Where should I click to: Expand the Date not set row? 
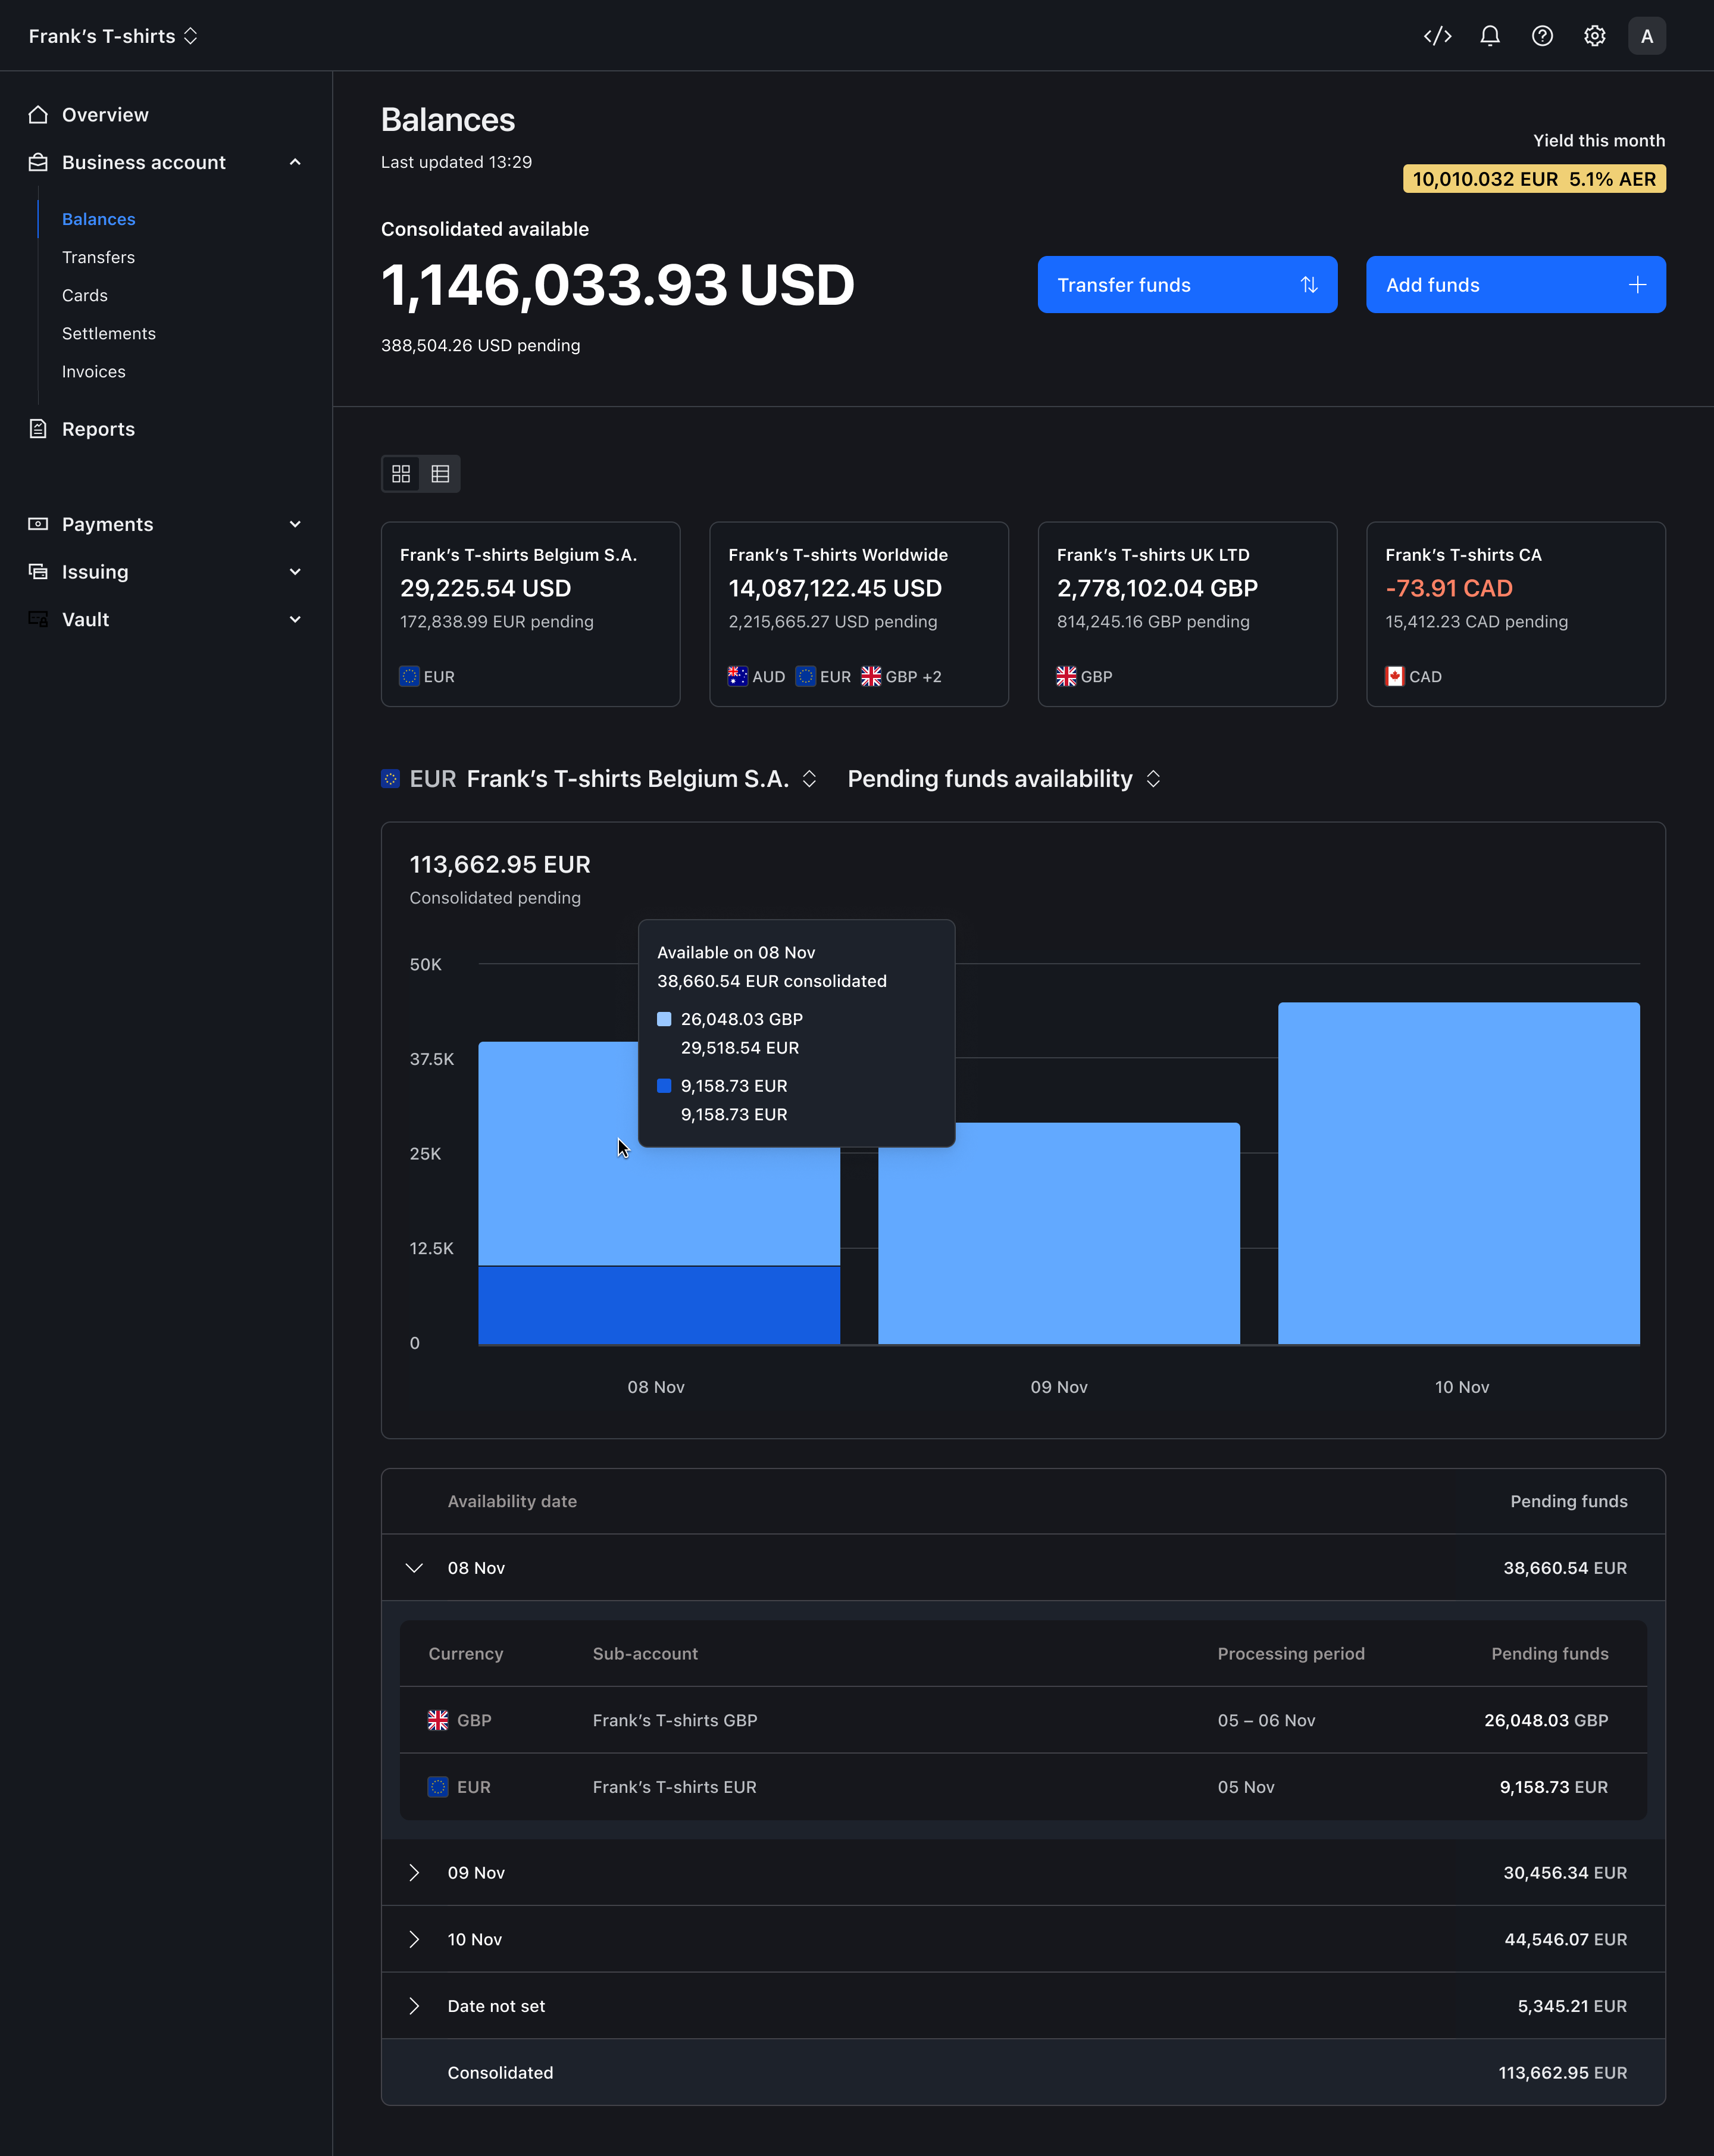point(414,2006)
